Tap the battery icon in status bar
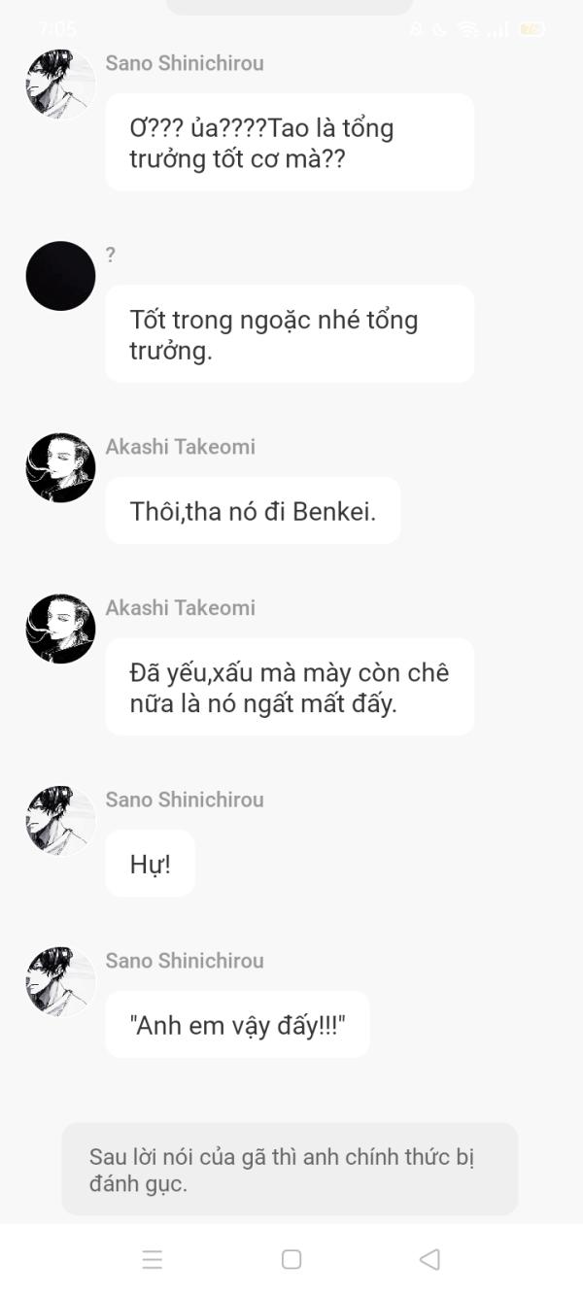The width and height of the screenshot is (583, 1295). pos(532,29)
